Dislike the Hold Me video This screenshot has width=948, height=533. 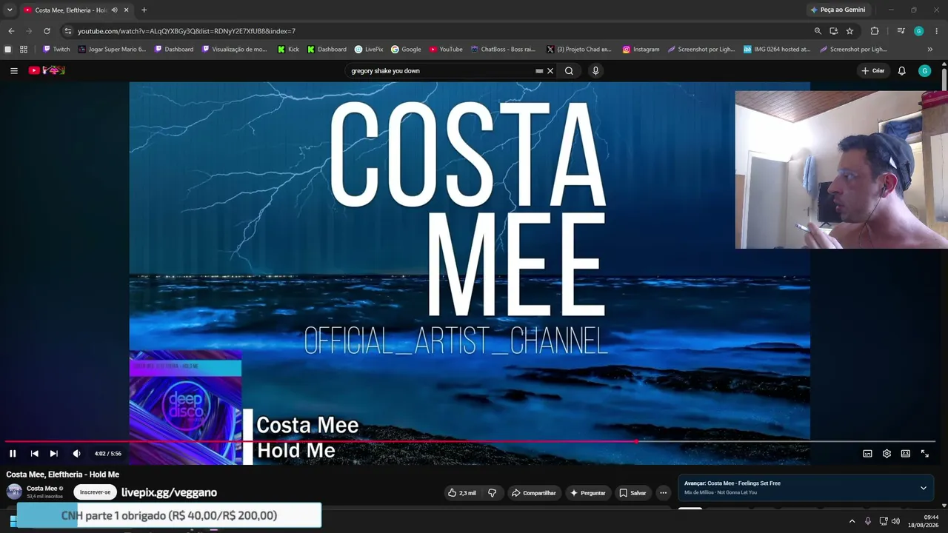click(492, 493)
